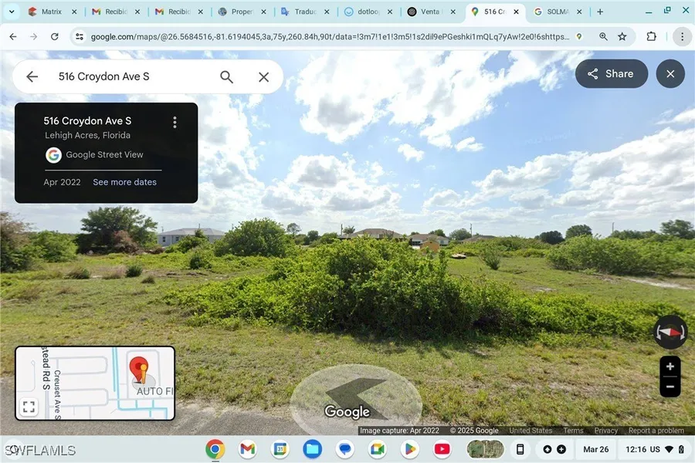Open the three-dot menu on address card

pyautogui.click(x=175, y=122)
